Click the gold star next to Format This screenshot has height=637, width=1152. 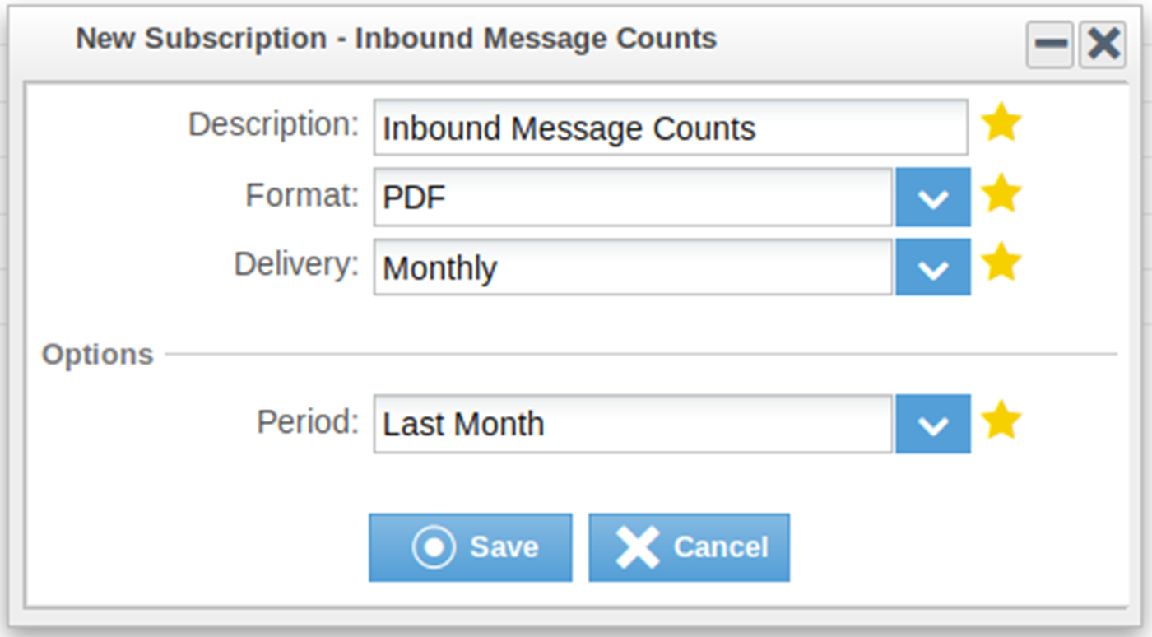point(1001,195)
